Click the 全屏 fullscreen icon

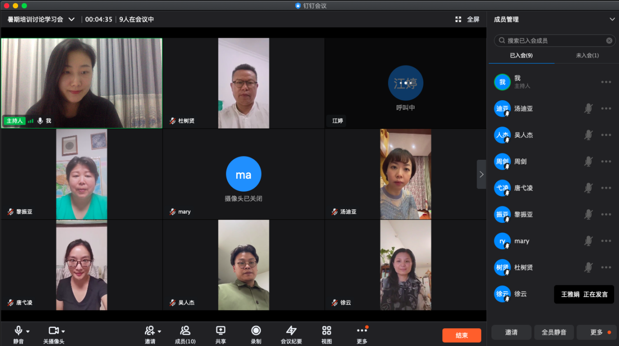click(x=458, y=20)
